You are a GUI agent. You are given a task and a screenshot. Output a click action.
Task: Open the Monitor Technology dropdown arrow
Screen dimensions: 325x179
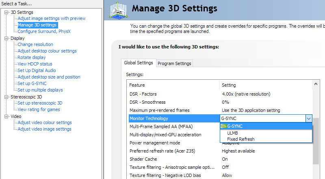(x=309, y=118)
